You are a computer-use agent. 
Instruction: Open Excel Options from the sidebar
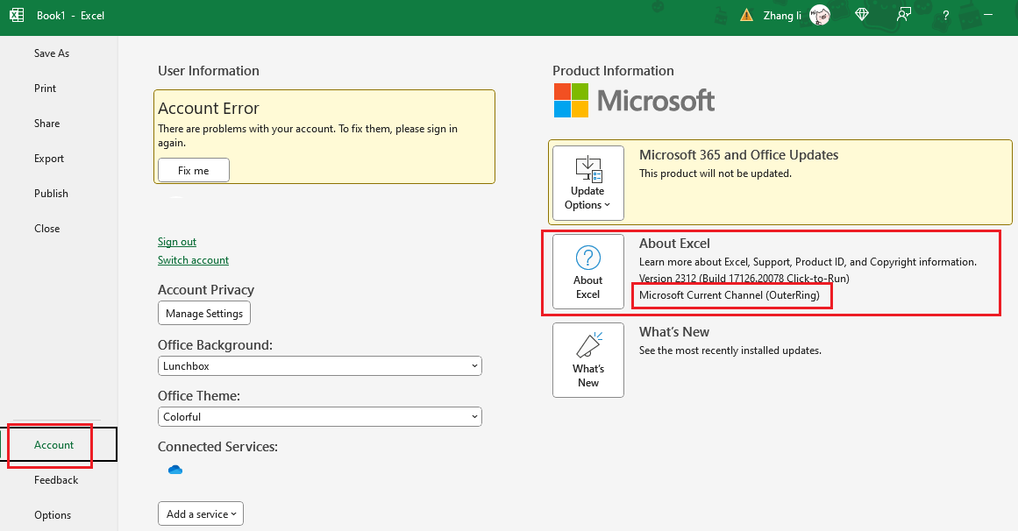(x=53, y=514)
